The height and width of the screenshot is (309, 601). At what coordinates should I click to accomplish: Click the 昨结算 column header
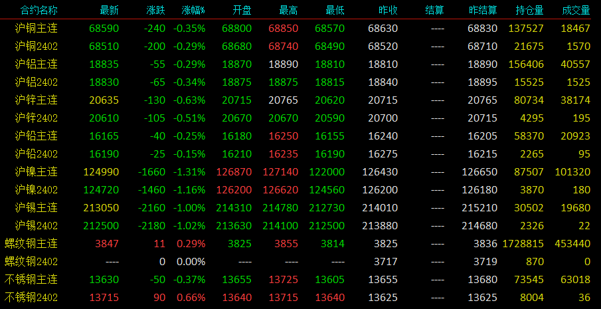483,11
